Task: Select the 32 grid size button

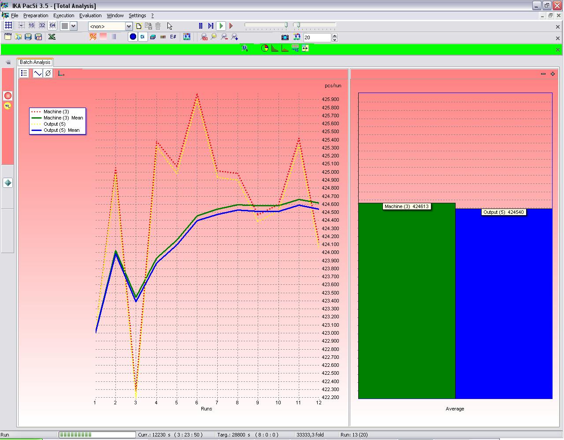Action: click(x=42, y=26)
